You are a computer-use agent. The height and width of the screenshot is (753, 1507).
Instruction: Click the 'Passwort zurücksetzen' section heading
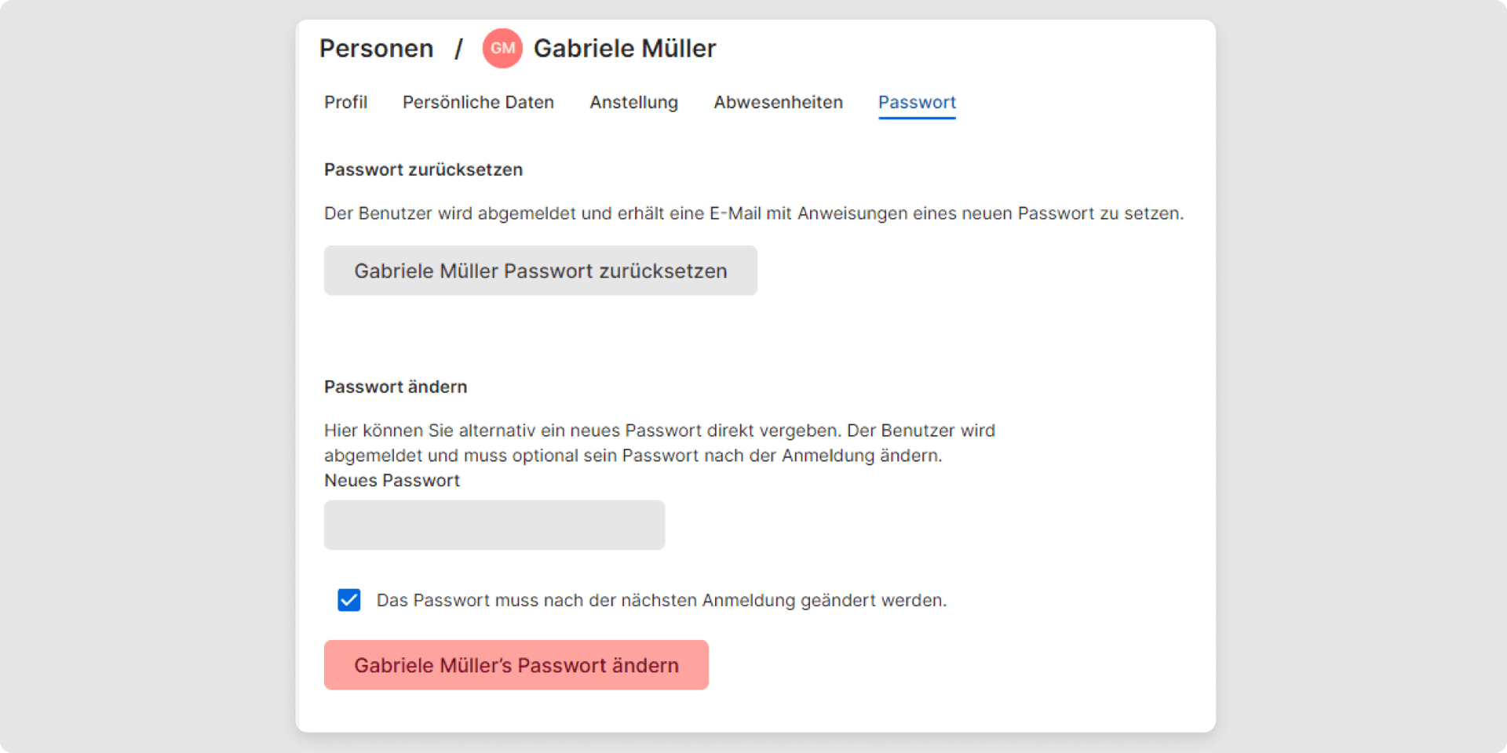pyautogui.click(x=423, y=169)
